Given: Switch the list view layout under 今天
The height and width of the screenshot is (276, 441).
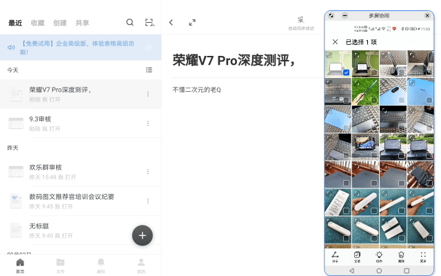Looking at the screenshot, I should click(x=149, y=70).
